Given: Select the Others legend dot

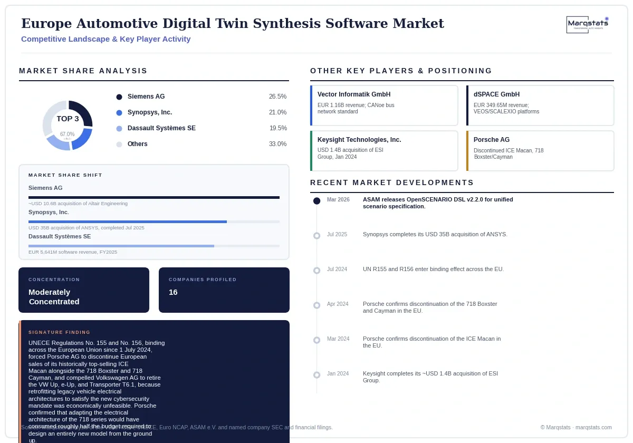Looking at the screenshot, I should point(119,145).
